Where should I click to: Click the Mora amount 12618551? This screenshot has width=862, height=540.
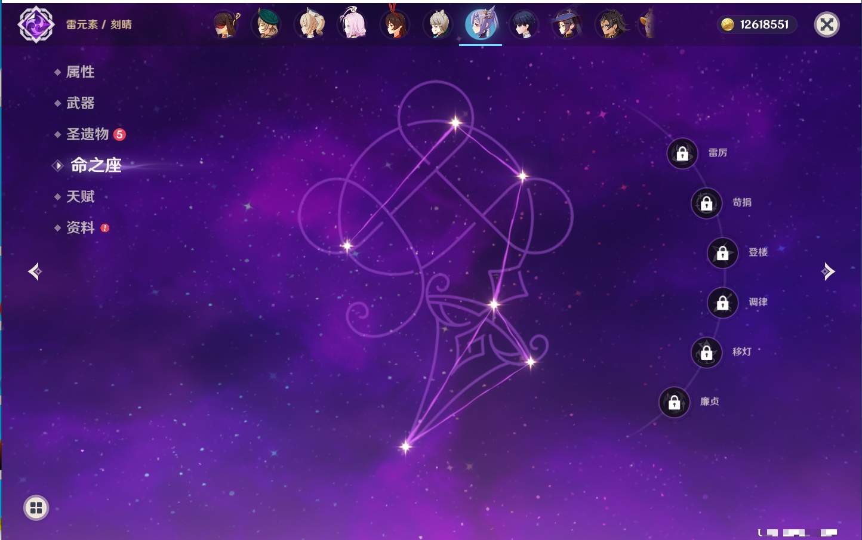tap(764, 24)
